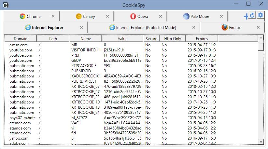Open settings via gear icon
The height and width of the screenshot is (149, 268).
260,15
